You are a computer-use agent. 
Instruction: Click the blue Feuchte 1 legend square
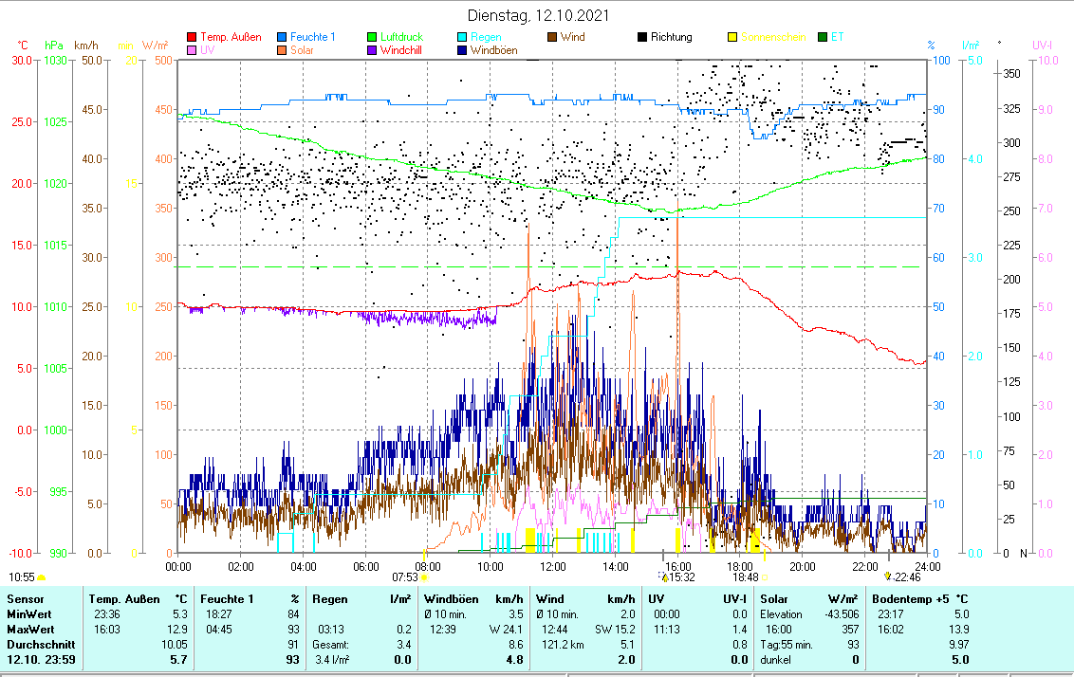pos(283,37)
